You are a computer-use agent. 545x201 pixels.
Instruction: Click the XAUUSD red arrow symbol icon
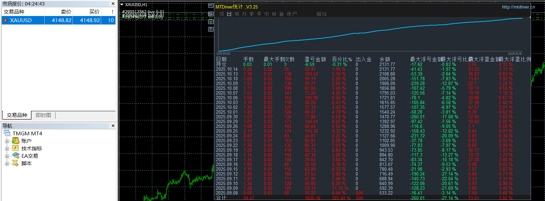5,20
